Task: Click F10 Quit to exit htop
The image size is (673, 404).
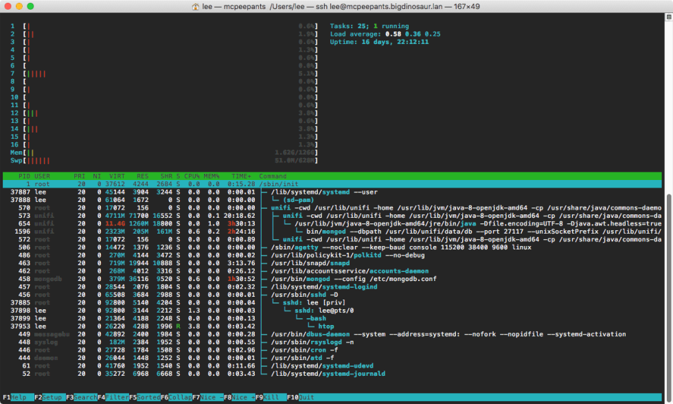Action: coord(301,397)
